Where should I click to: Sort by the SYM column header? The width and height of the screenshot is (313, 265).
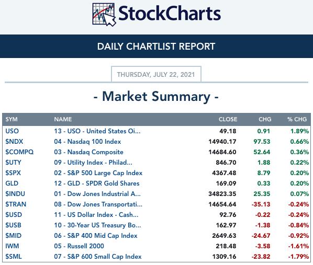[x=12, y=119]
